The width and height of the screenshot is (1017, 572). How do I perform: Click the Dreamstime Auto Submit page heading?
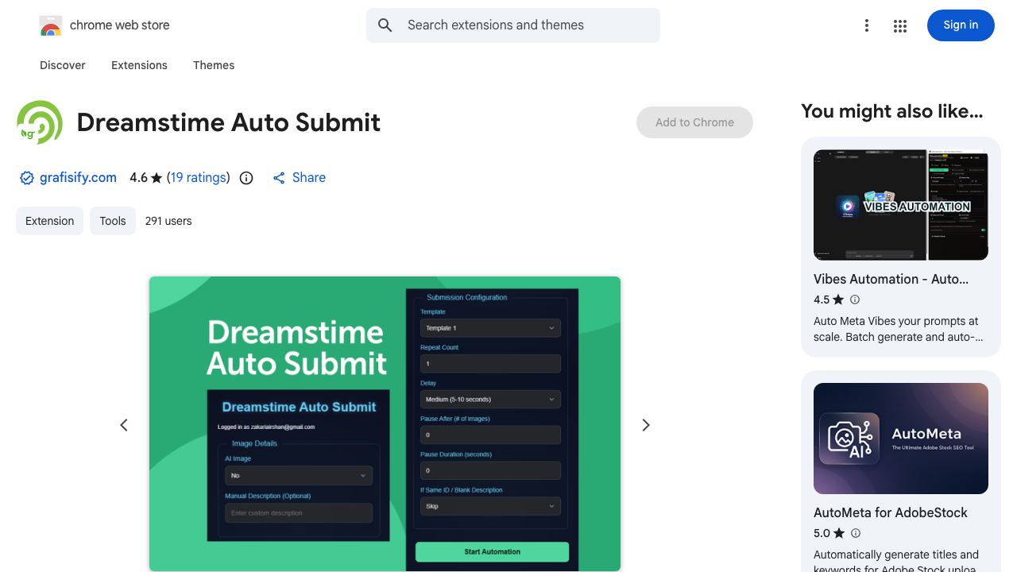point(229,122)
